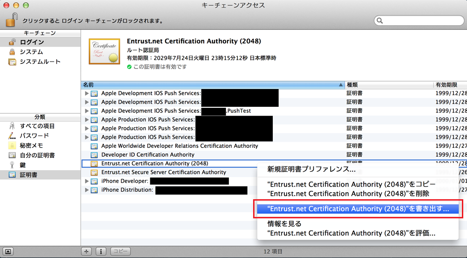Click the green valid-certificate checkmark icon
The image size is (467, 258).
(x=129, y=67)
